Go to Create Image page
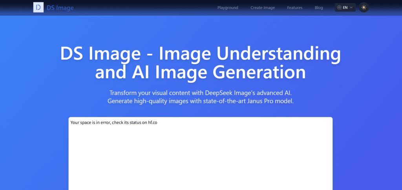This screenshot has height=190, width=402. 263,7
